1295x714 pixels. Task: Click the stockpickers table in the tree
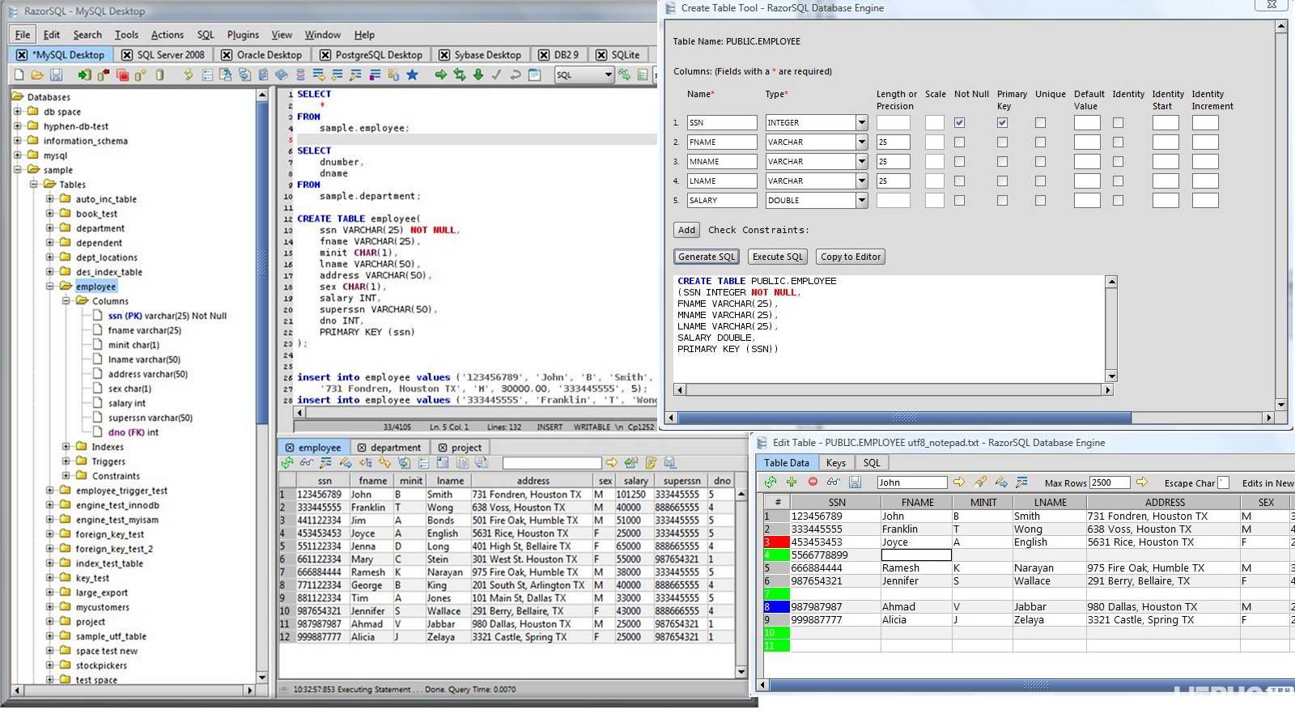(x=101, y=665)
